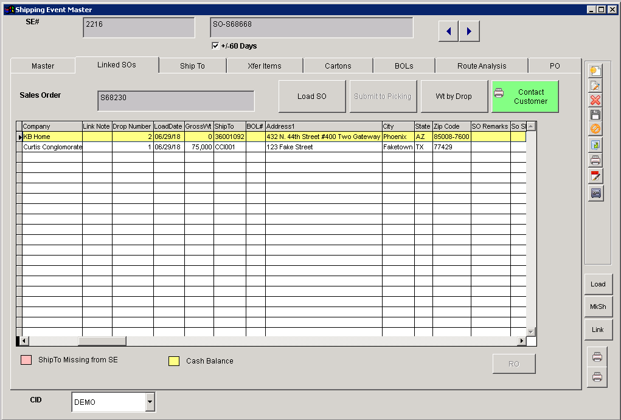Image resolution: width=621 pixels, height=420 pixels.
Task: Click the yellow Cash Balance color swatch
Action: [173, 361]
